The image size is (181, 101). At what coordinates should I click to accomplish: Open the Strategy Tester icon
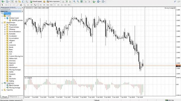tap(27, 1)
